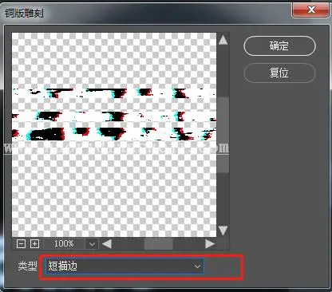This screenshot has width=332, height=292.
Task: Zoom out preview with minus icon
Action: pyautogui.click(x=21, y=243)
